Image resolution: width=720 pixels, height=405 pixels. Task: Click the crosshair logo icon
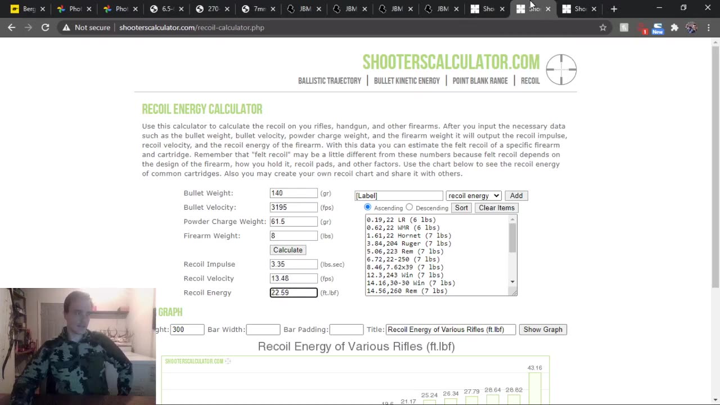pos(561,70)
